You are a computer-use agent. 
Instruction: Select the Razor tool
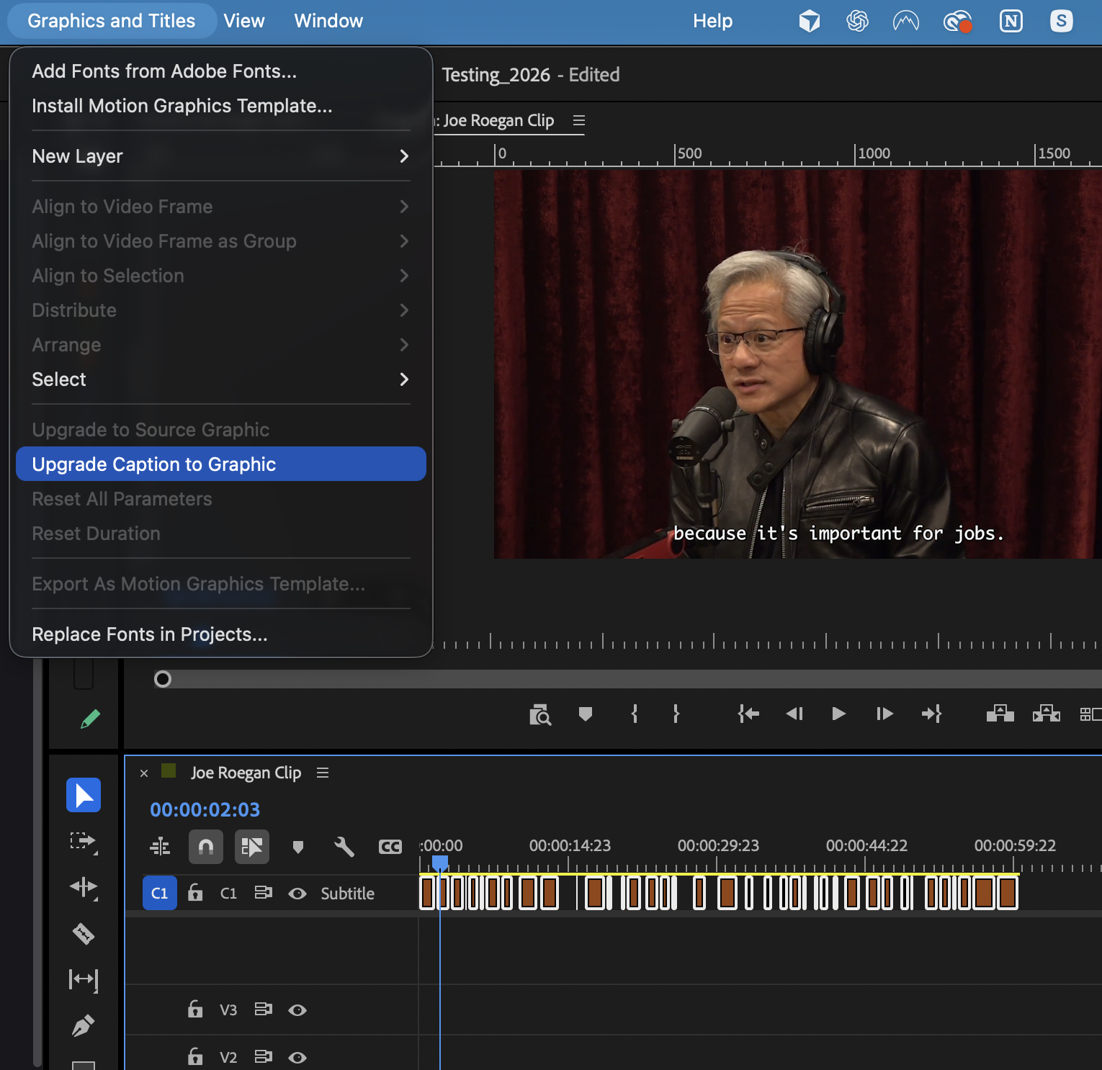83,934
